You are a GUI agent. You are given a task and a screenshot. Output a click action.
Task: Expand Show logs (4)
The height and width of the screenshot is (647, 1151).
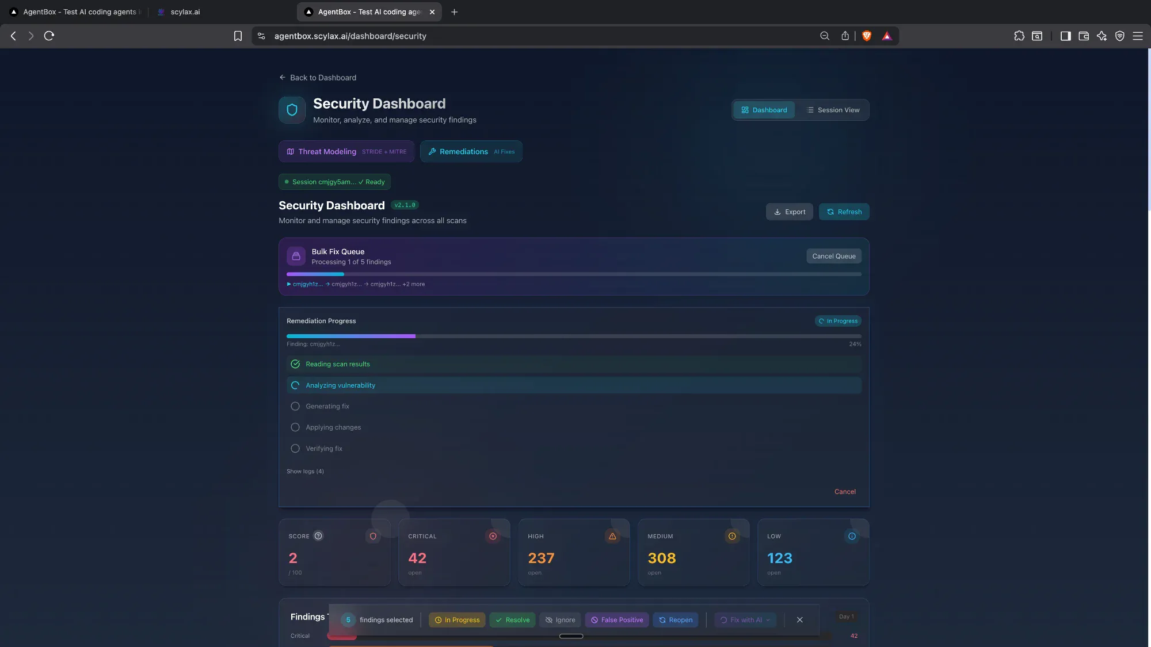[306, 471]
